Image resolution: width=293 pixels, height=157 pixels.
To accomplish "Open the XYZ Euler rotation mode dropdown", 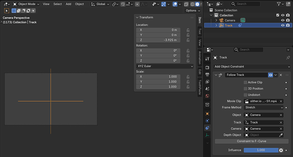I will pos(165,66).
